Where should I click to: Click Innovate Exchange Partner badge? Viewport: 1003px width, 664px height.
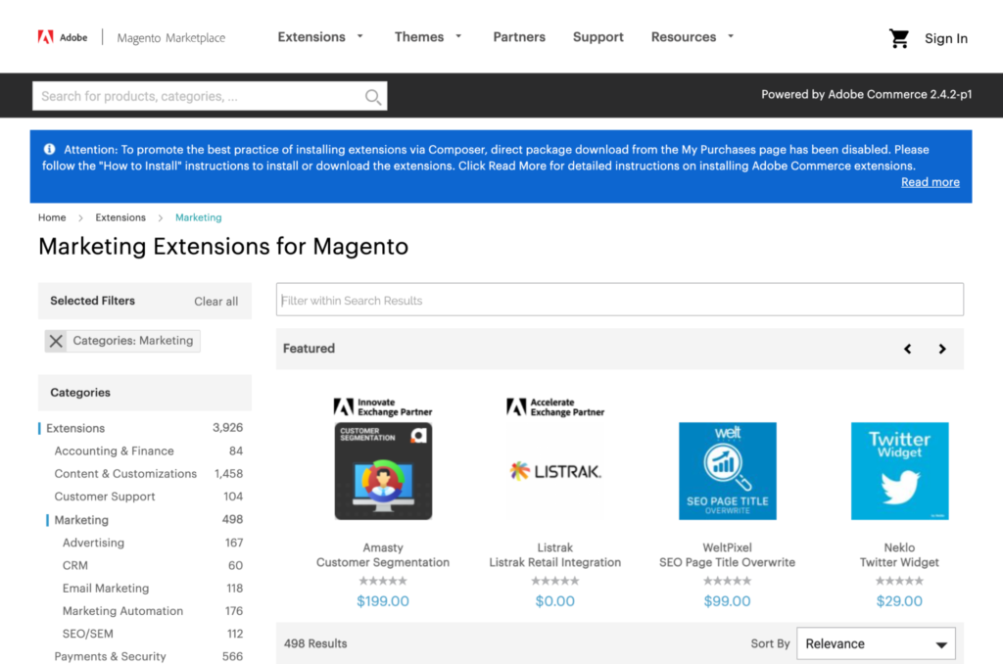383,406
